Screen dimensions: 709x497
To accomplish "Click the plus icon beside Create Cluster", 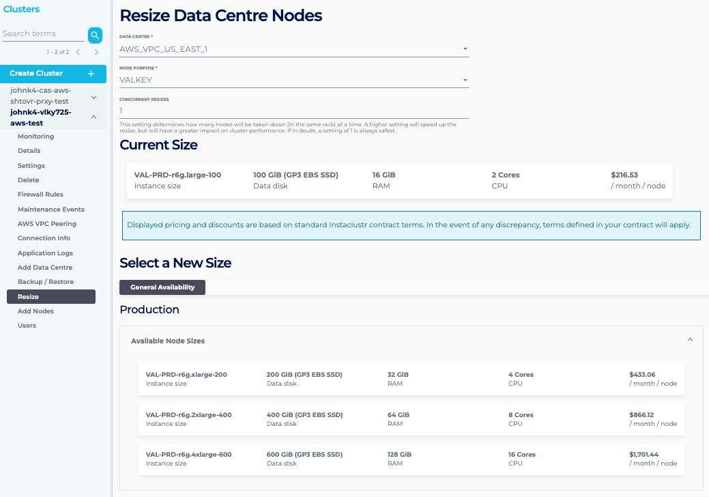I will [x=91, y=74].
